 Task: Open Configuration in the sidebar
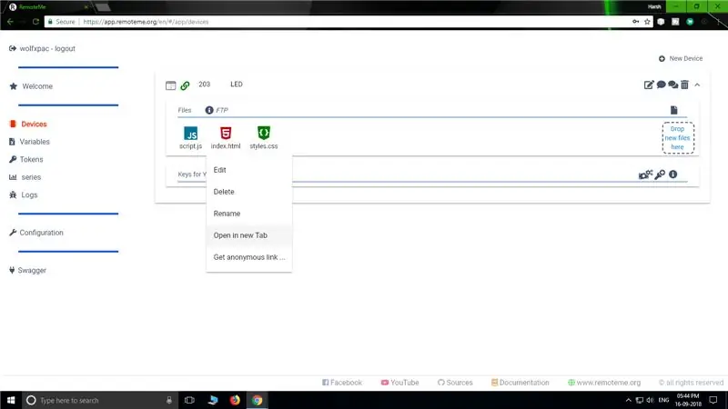36,233
